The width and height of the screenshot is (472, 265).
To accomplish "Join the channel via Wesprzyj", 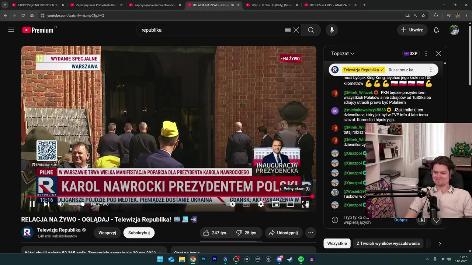I will click(107, 233).
